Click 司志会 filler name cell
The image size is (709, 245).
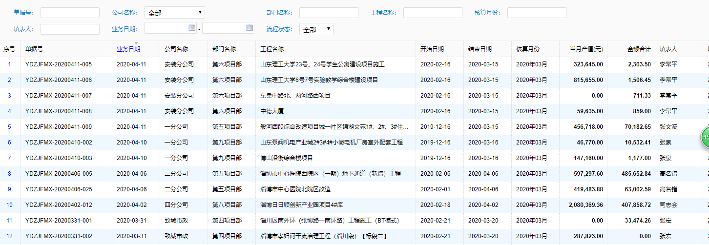click(x=668, y=205)
